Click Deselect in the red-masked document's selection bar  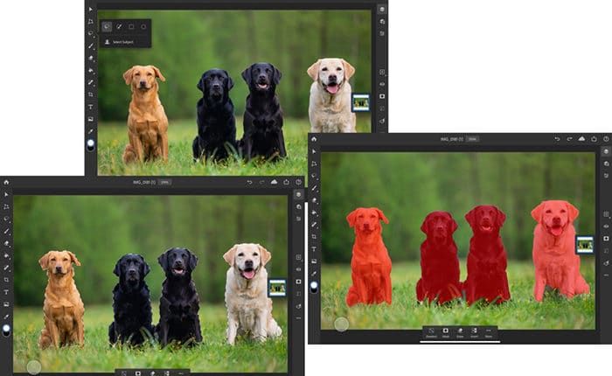431,332
